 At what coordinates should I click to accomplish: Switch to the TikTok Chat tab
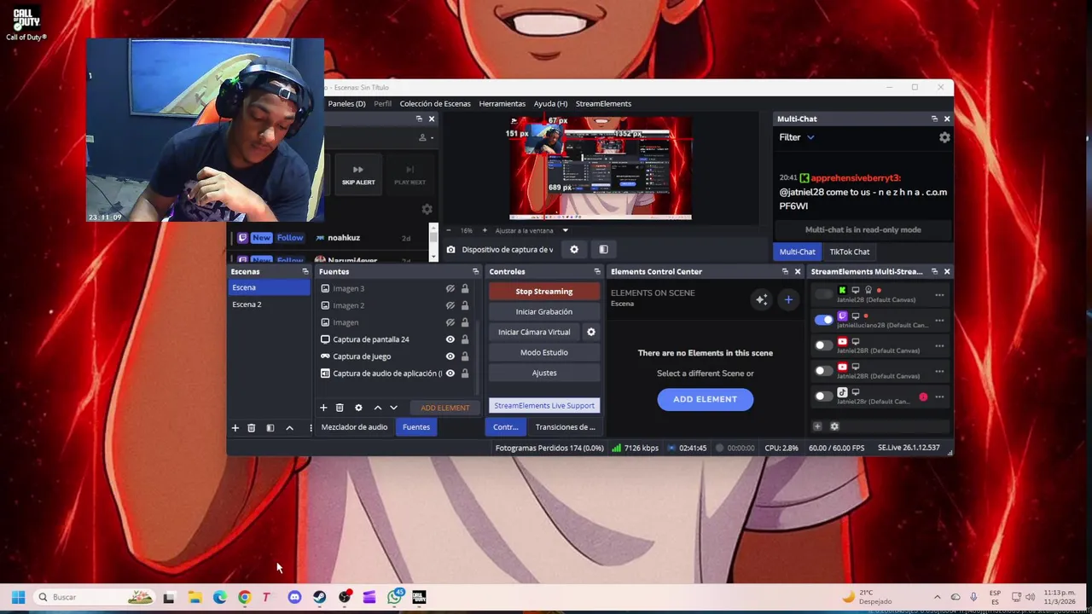click(850, 252)
